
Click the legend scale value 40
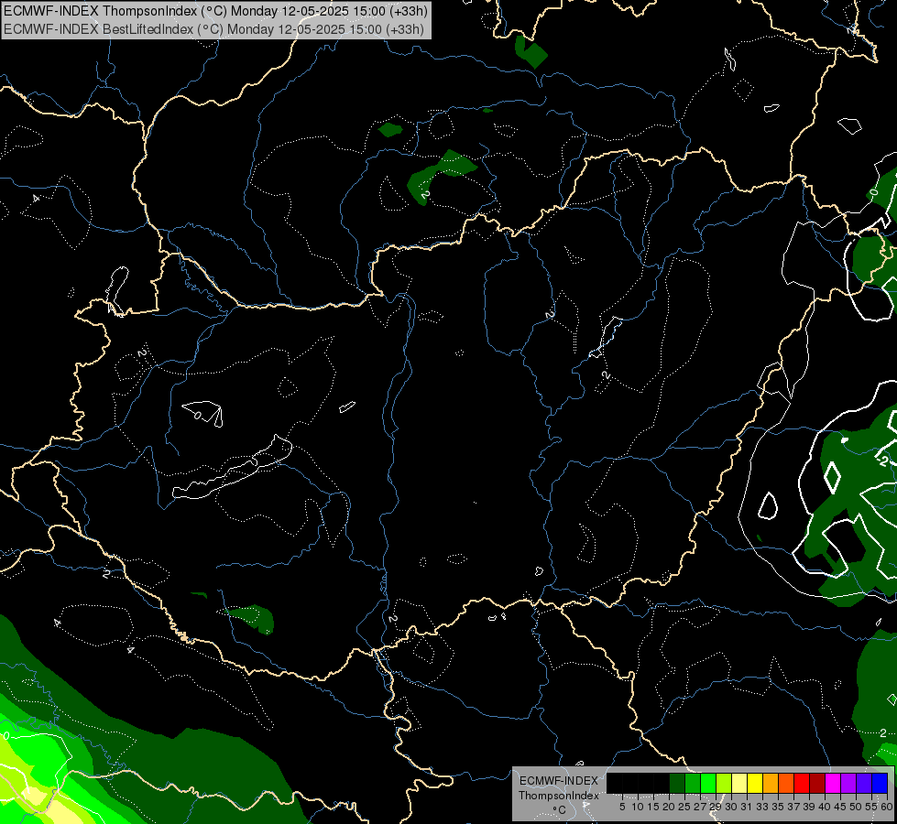[x=825, y=807]
